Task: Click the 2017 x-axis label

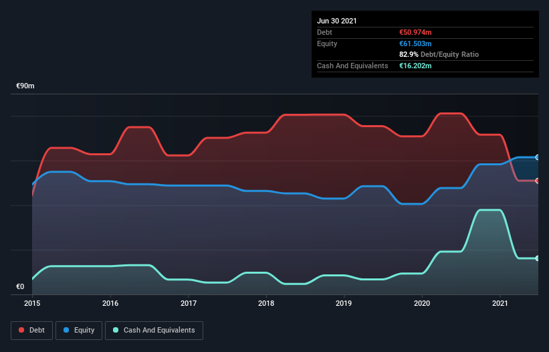Action: click(x=189, y=303)
